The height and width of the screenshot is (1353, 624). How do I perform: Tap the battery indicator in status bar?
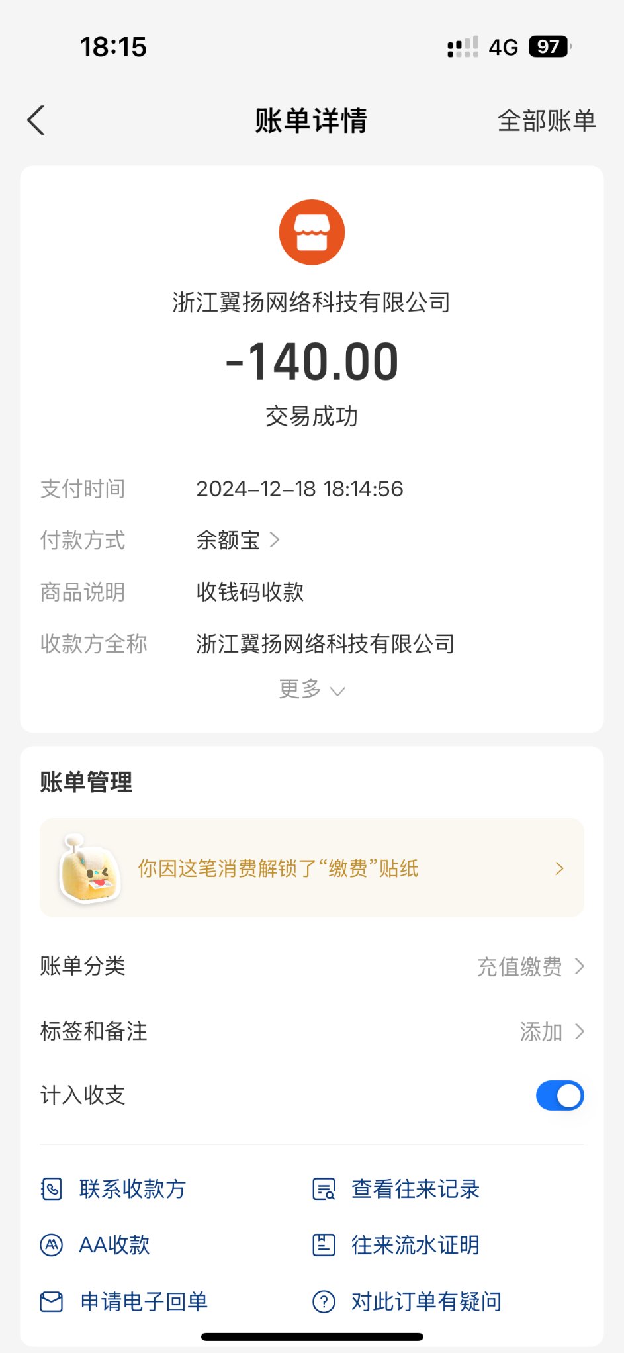click(549, 47)
